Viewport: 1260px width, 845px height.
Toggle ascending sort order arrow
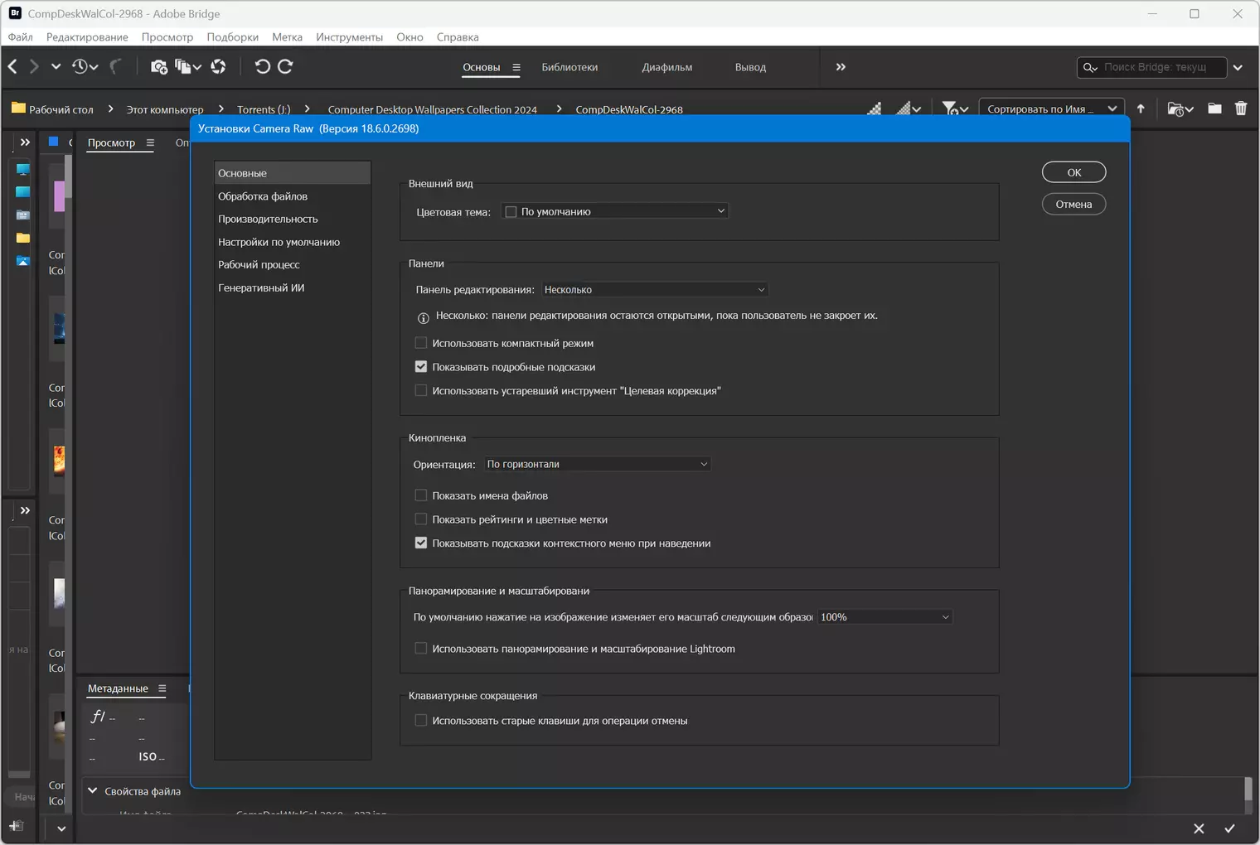click(1141, 109)
